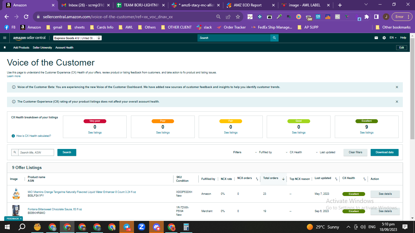
Task: See listings under the Excellent CX Health card
Action: pyautogui.click(x=367, y=133)
